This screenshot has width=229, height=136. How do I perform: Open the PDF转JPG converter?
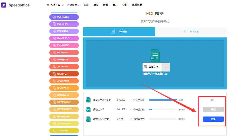64,31
